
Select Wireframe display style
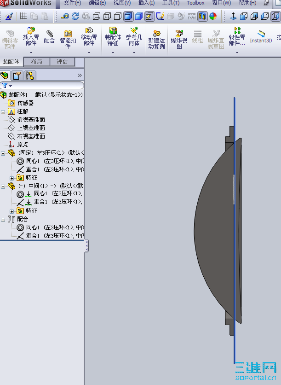pyautogui.click(x=97, y=17)
